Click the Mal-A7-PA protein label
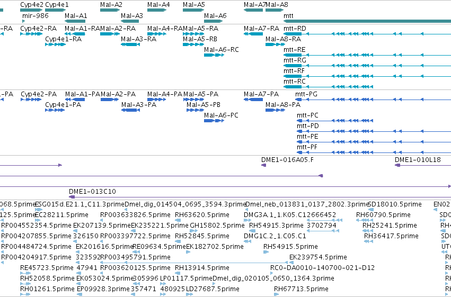The image size is (451, 297). (x=261, y=94)
